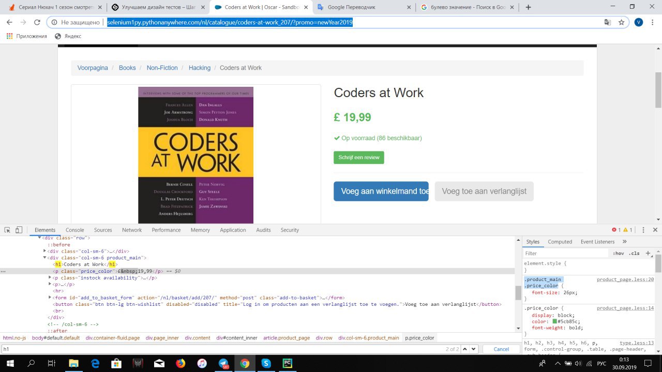Open the Network tab
This screenshot has height=372, width=662.
pos(132,230)
